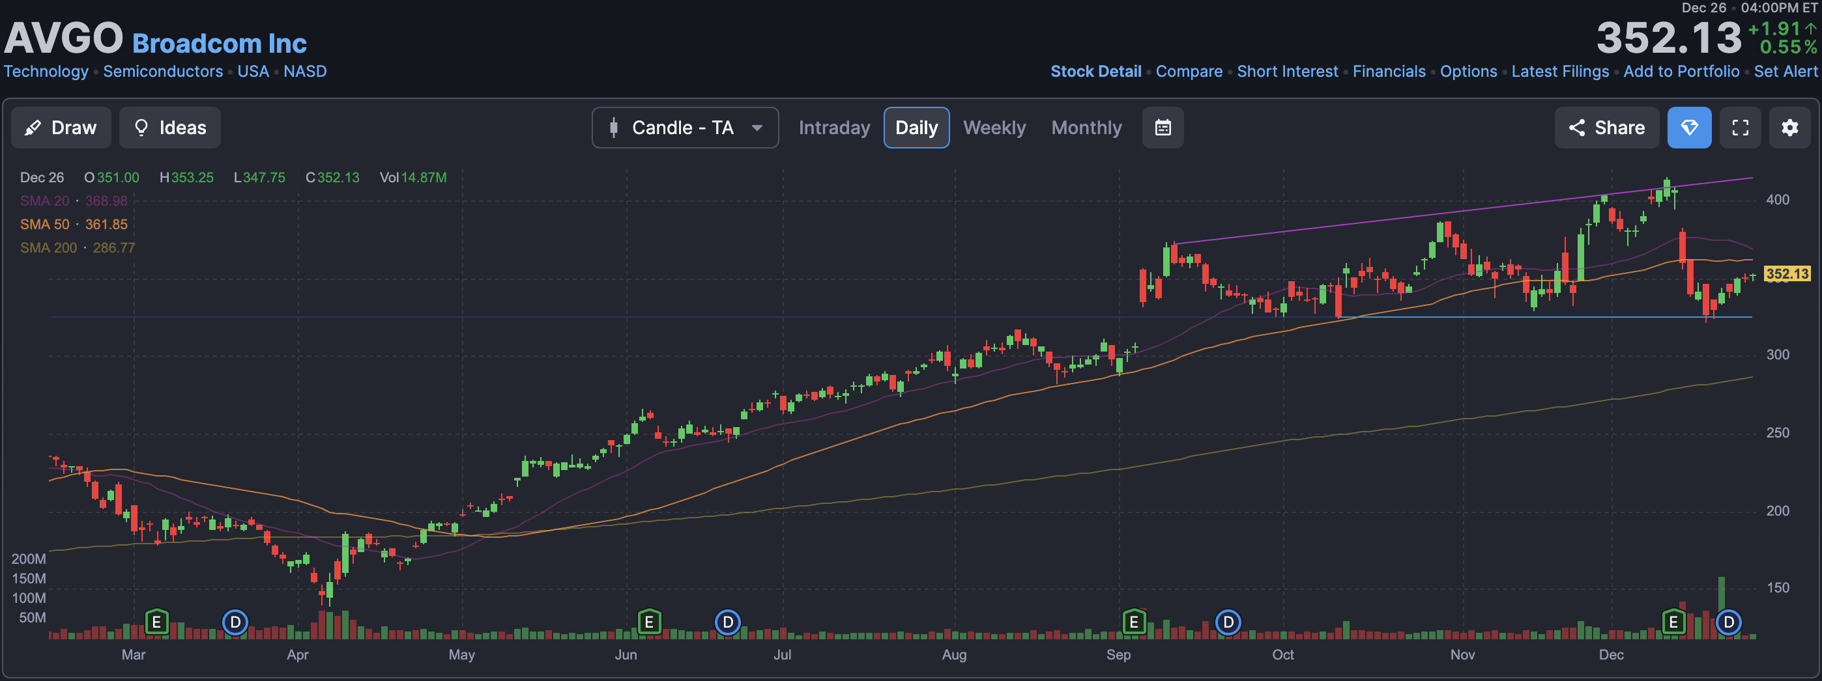
Task: Click the dropdown arrow beside Candle - TA
Action: pos(757,128)
